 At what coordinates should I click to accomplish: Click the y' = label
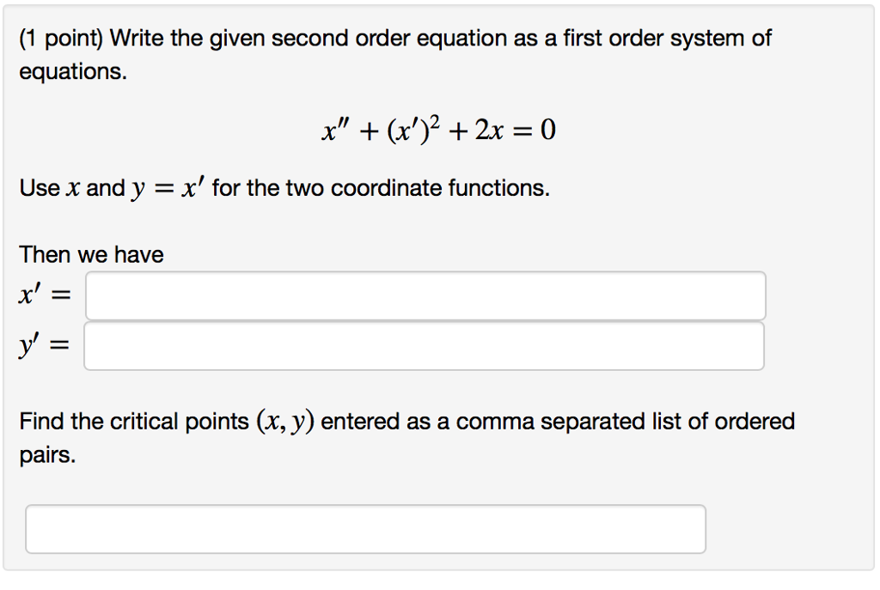[39, 344]
